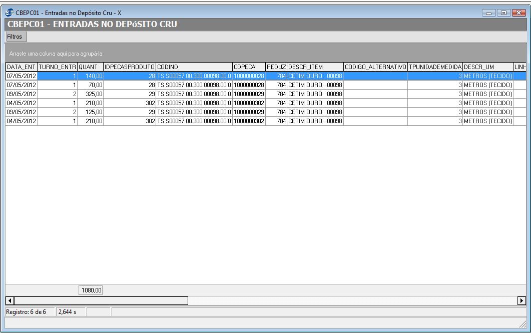The image size is (531, 333).
Task: Click the 1080,00 total quantity footer
Action: [x=90, y=289]
